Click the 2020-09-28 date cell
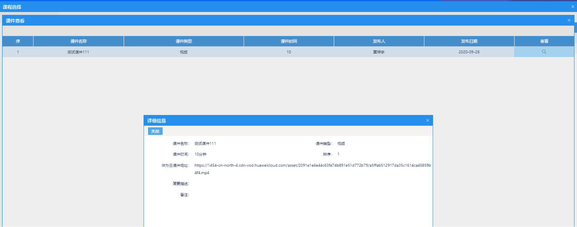577x227 pixels. (x=469, y=52)
